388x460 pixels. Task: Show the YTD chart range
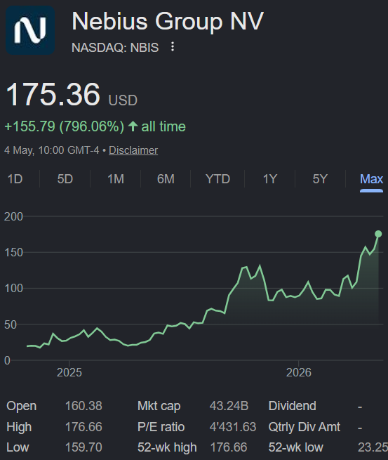[x=218, y=179]
